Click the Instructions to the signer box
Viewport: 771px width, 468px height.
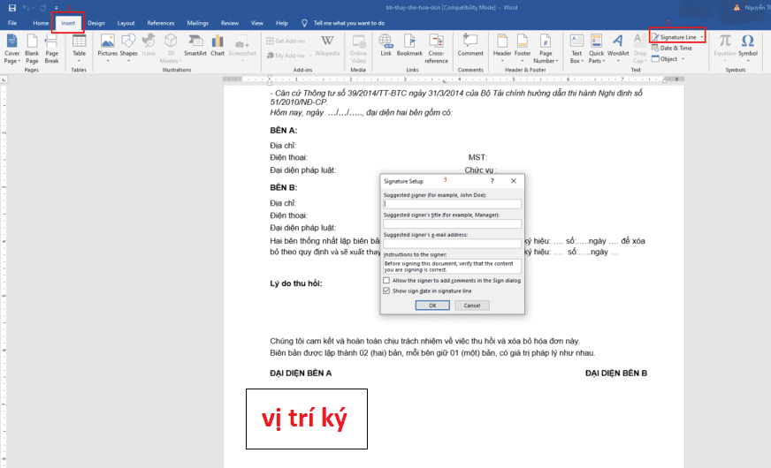[x=452, y=266]
